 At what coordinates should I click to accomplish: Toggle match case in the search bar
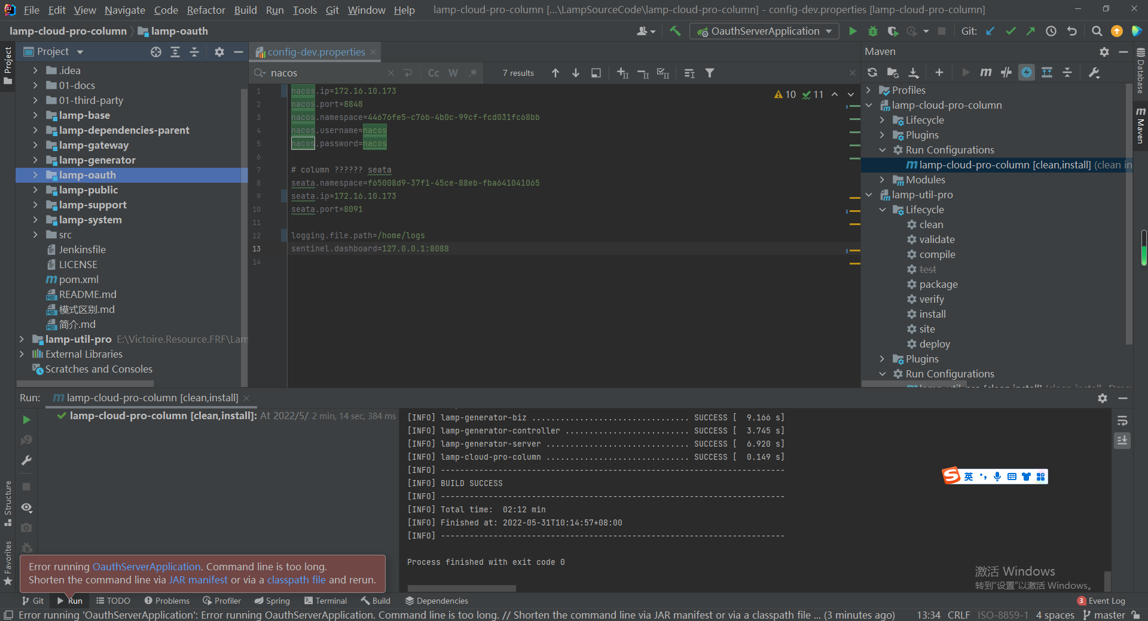pyautogui.click(x=433, y=72)
